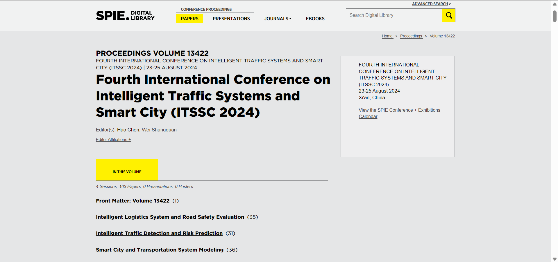Open Smart City and Transportation System Modeling
Image resolution: width=558 pixels, height=262 pixels.
(x=160, y=250)
